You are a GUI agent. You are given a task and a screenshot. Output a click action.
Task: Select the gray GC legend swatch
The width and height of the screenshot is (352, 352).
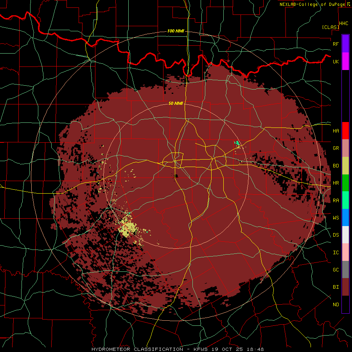pos(345,269)
